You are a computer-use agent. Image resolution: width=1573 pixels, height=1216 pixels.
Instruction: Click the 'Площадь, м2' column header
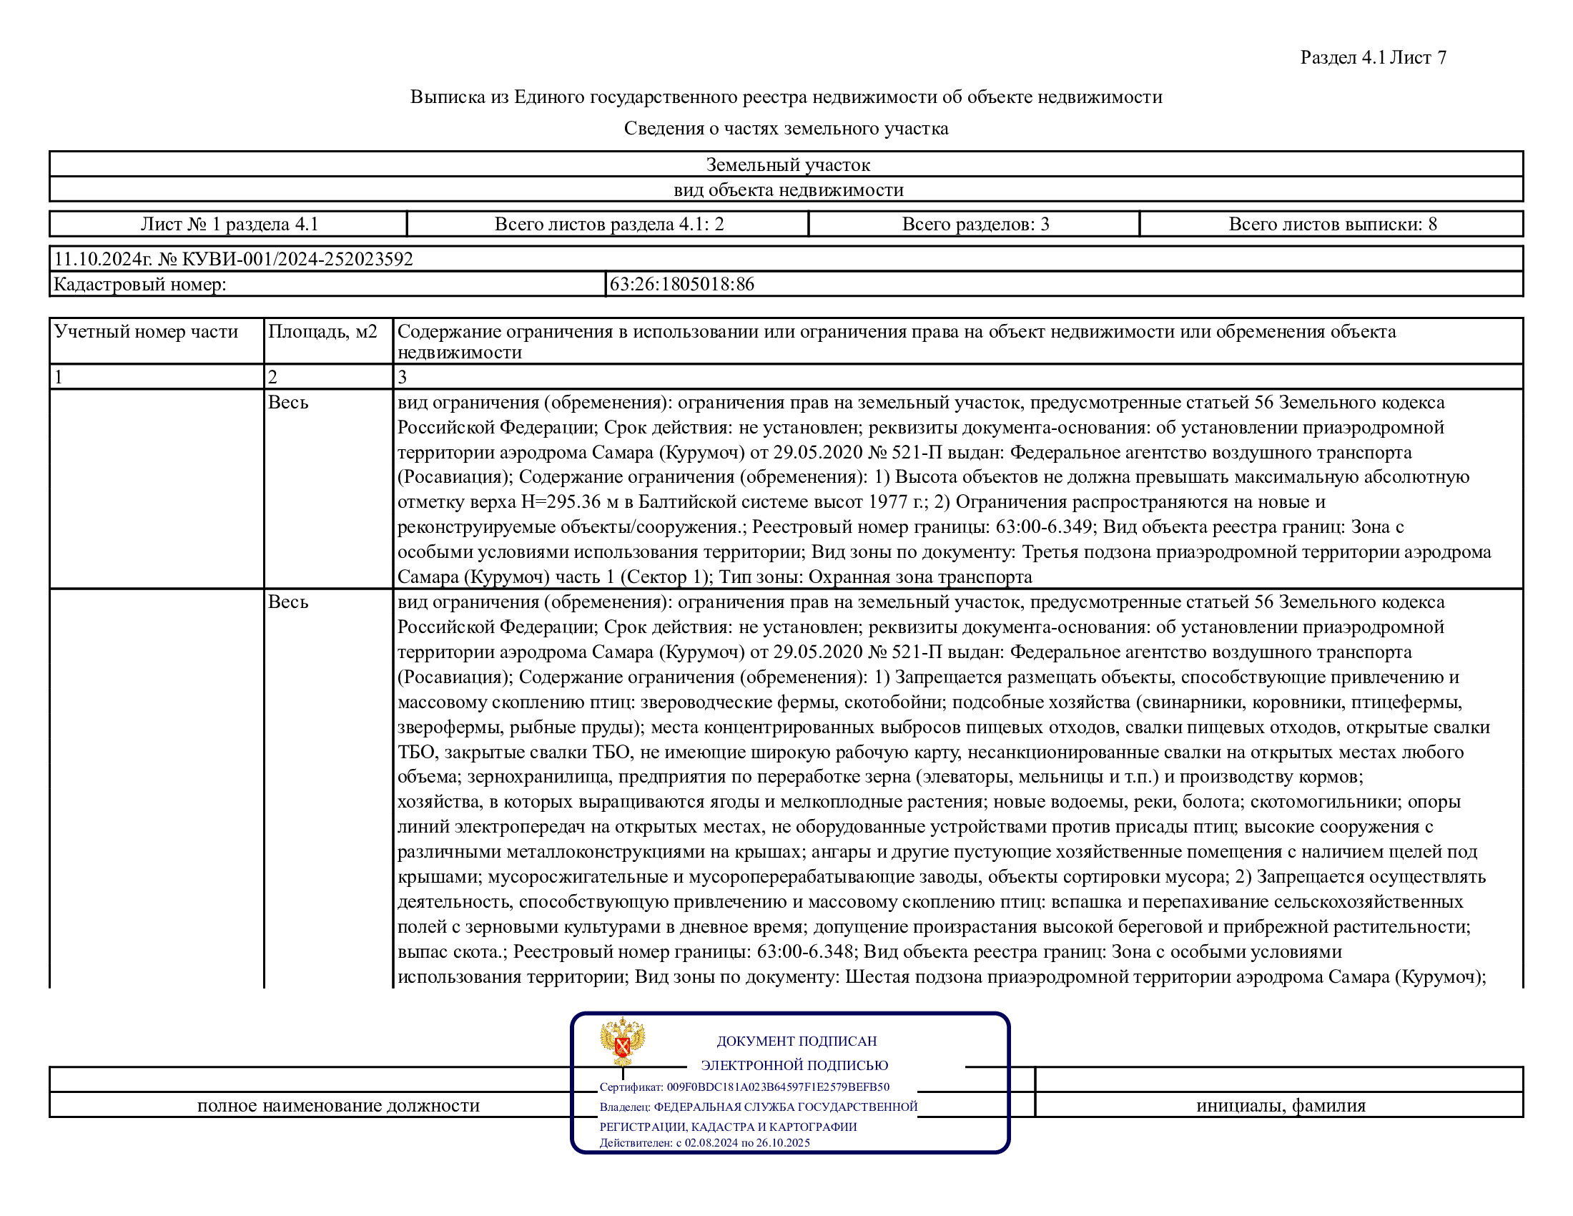(x=322, y=332)
